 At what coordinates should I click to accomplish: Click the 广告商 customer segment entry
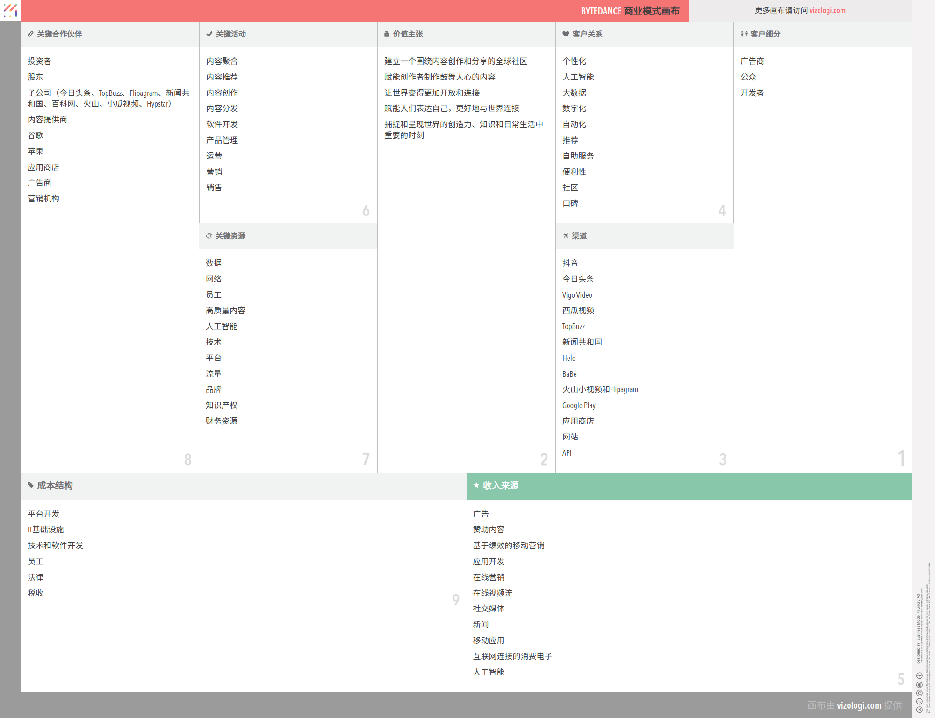click(752, 61)
